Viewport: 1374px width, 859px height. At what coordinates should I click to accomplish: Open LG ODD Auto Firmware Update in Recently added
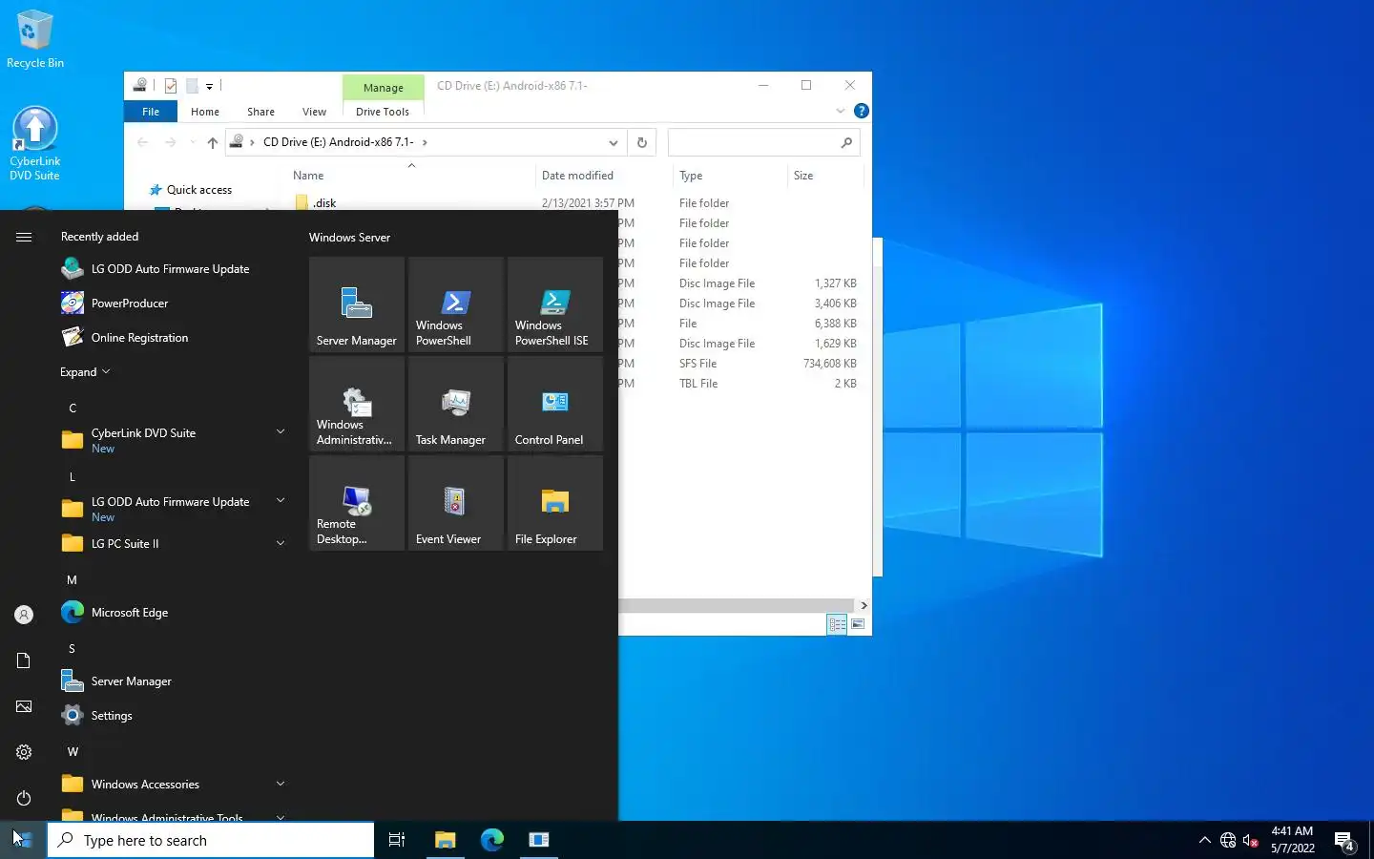pos(172,269)
